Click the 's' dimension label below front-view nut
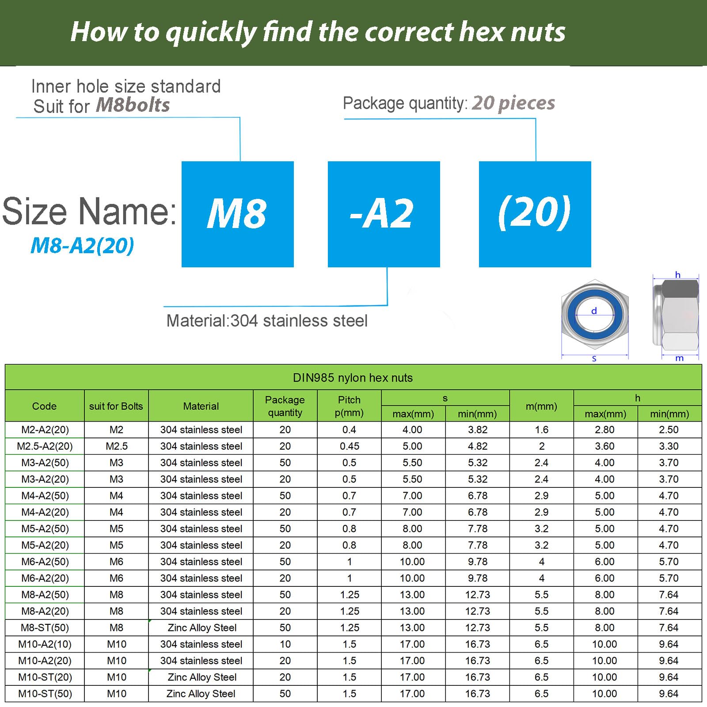 594,358
